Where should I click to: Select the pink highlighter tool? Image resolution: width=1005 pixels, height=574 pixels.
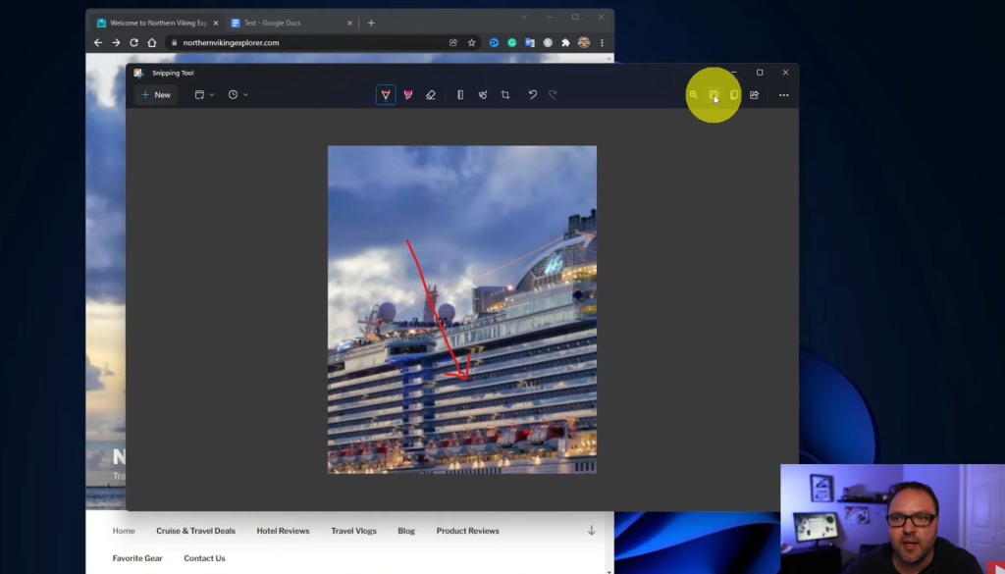pos(408,95)
